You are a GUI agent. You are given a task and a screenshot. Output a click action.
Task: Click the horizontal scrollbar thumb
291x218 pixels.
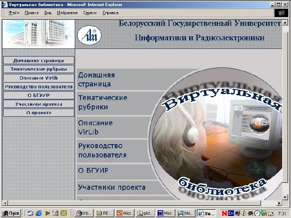click(134, 203)
